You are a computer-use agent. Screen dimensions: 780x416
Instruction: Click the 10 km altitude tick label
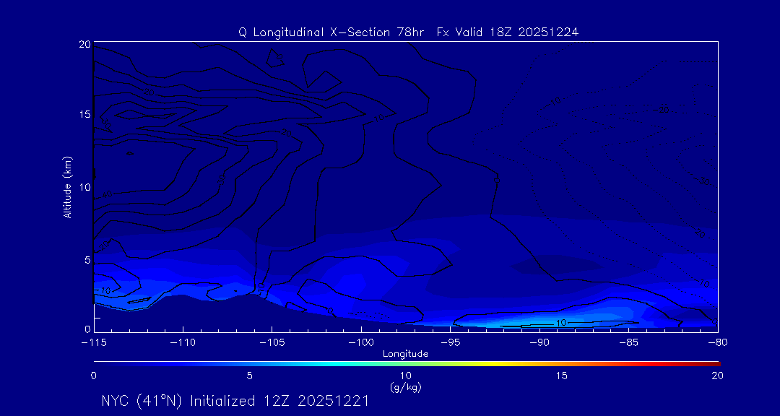[83, 187]
